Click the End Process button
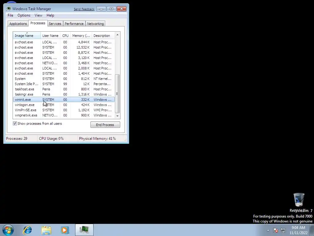Screen dimensions: 314x236 pyautogui.click(x=105, y=125)
